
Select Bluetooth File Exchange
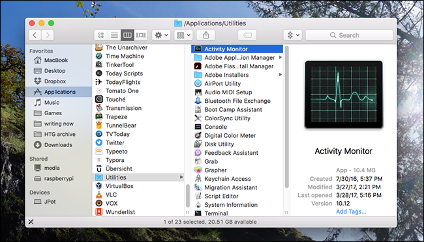click(237, 101)
